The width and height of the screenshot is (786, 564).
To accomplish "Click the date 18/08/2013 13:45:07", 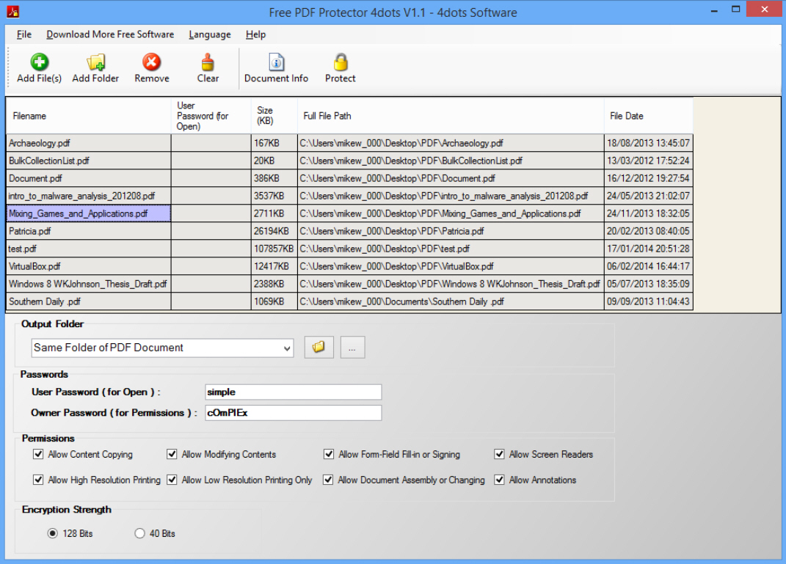I will [649, 143].
